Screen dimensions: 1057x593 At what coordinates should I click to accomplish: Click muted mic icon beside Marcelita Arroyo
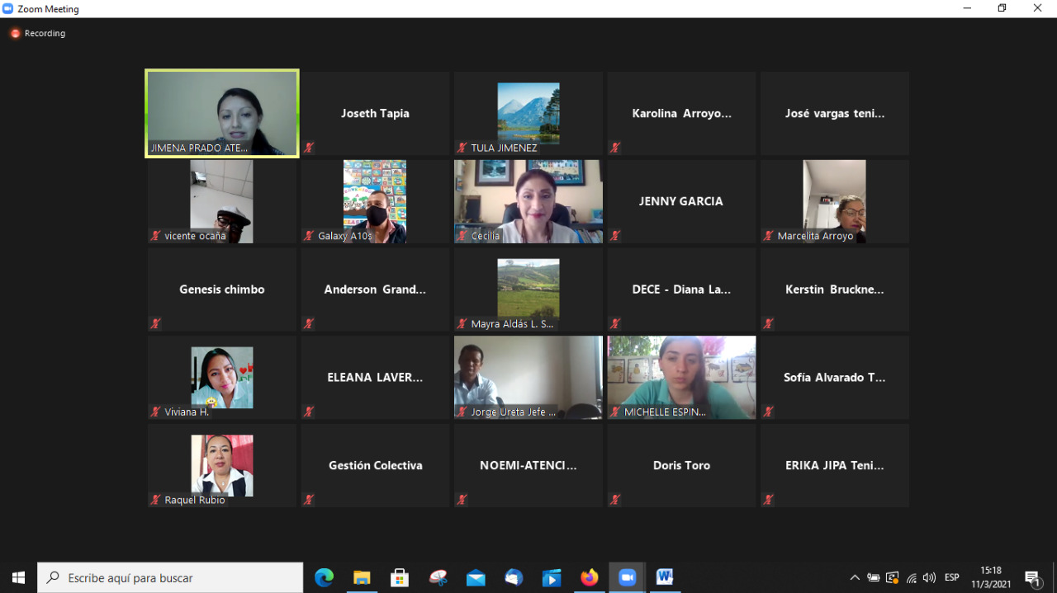pos(769,236)
